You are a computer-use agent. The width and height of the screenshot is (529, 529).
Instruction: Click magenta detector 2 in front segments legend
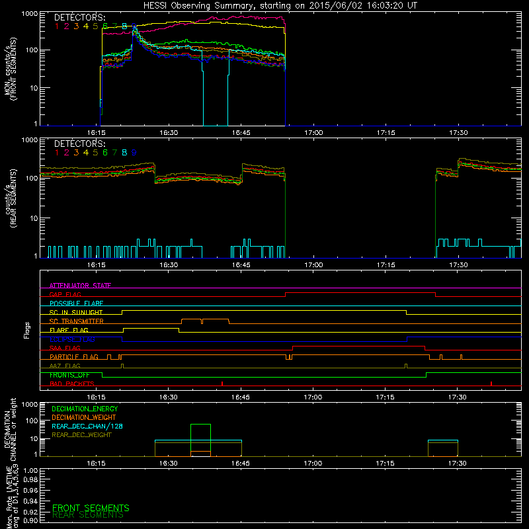pyautogui.click(x=67, y=26)
